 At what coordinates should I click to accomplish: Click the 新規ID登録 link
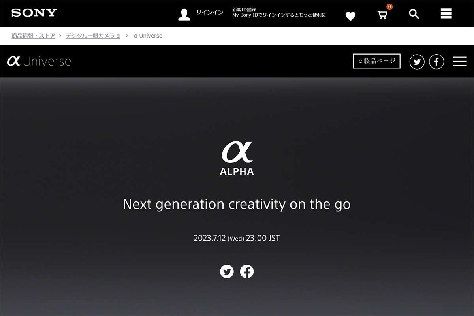[x=244, y=9]
